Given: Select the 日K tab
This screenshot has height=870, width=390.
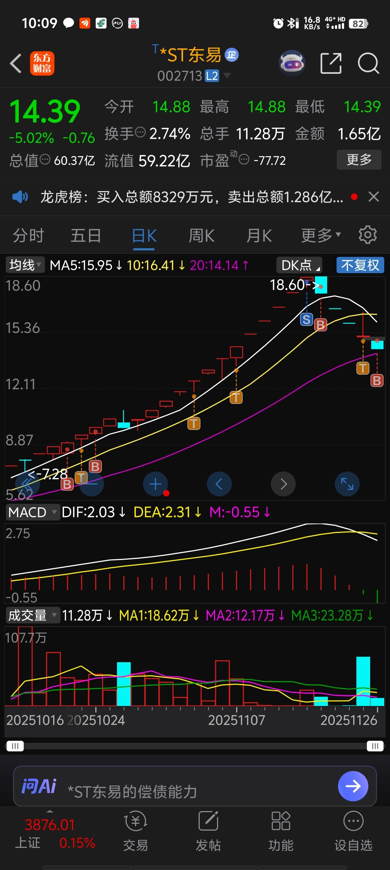Looking at the screenshot, I should point(144,236).
